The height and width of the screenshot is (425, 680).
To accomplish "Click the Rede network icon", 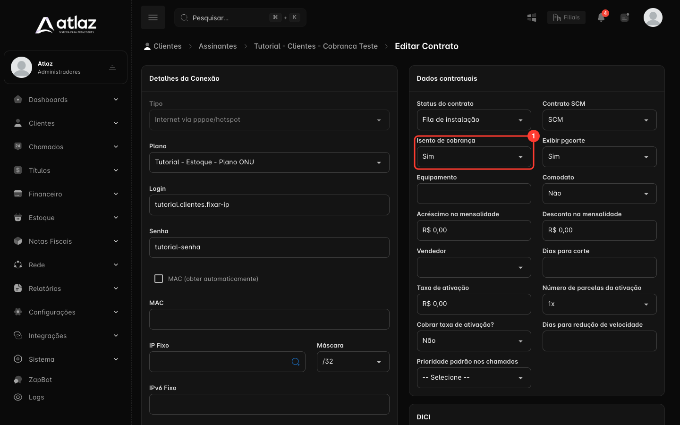I will [x=18, y=264].
